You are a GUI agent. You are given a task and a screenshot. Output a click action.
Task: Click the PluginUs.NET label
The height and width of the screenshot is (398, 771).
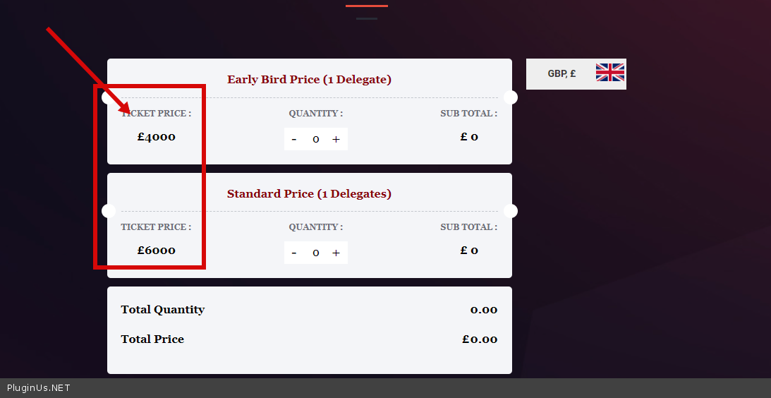pyautogui.click(x=39, y=388)
